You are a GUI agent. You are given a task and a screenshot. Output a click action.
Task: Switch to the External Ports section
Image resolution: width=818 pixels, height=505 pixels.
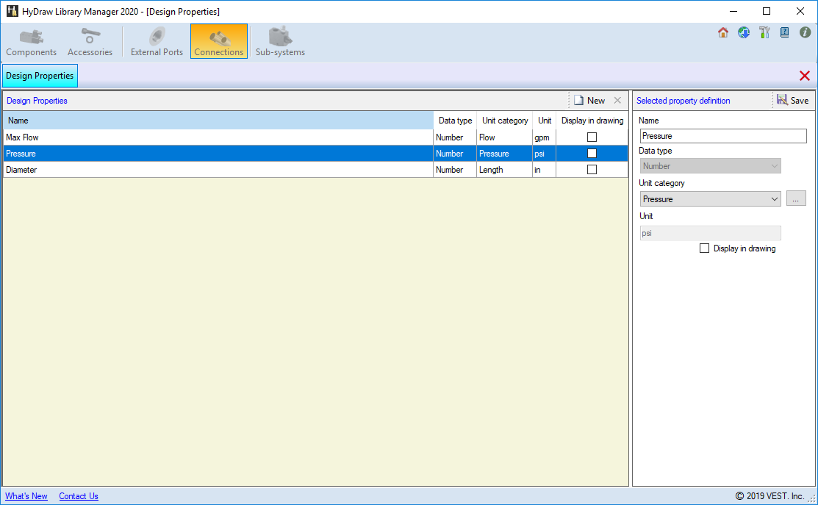point(157,42)
